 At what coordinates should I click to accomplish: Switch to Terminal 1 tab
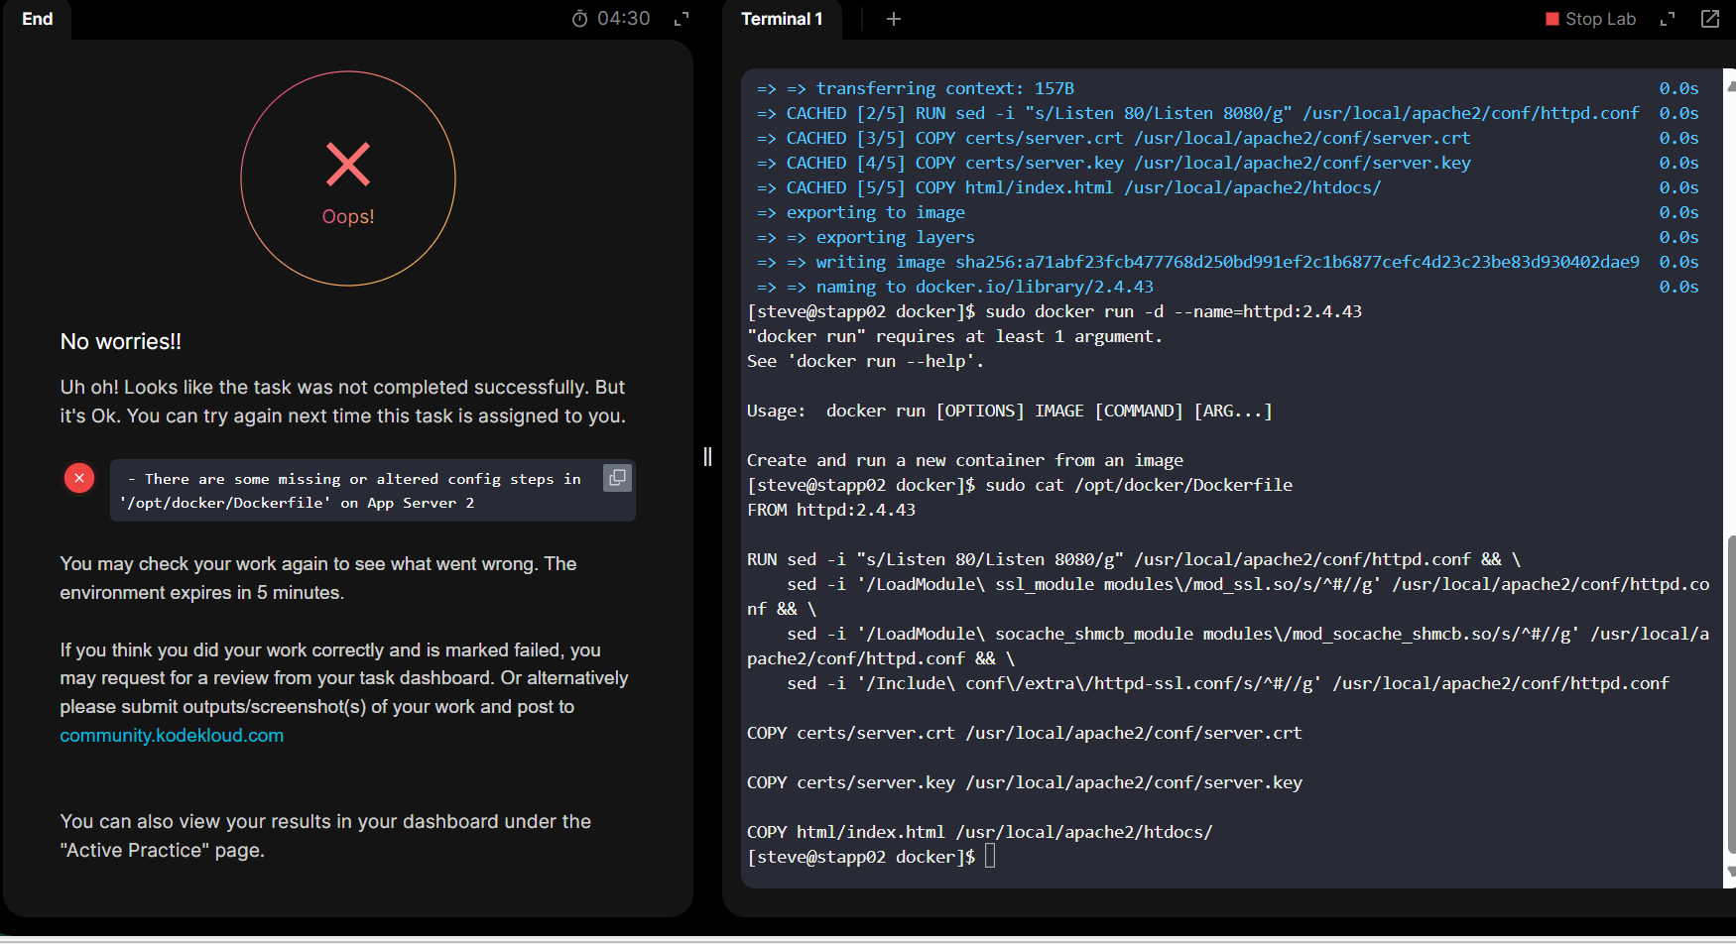782,19
